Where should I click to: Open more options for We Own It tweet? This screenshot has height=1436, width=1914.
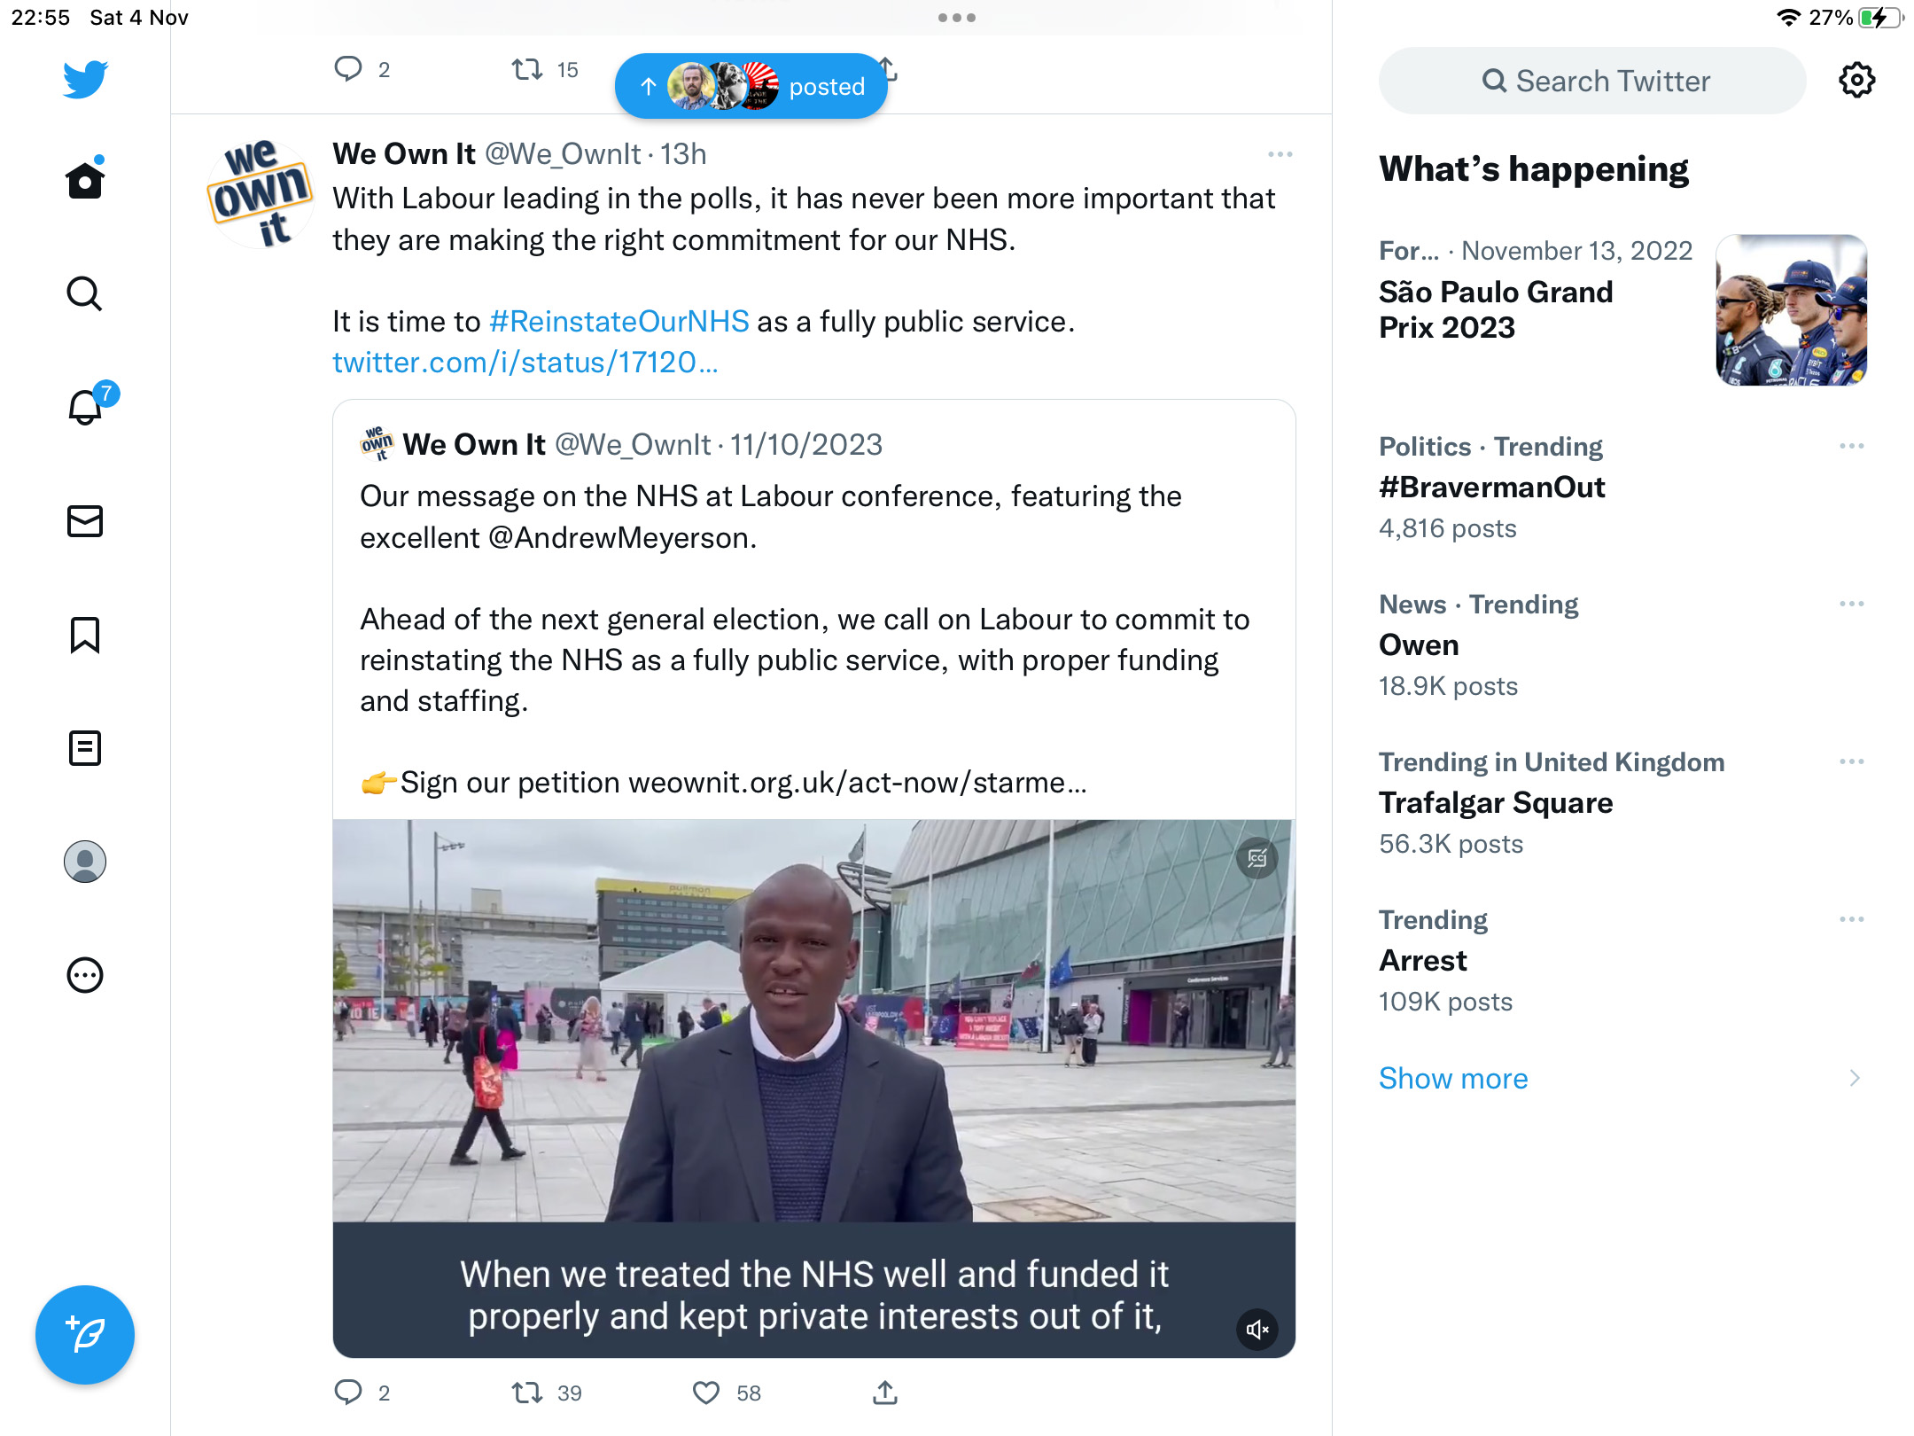(1280, 154)
